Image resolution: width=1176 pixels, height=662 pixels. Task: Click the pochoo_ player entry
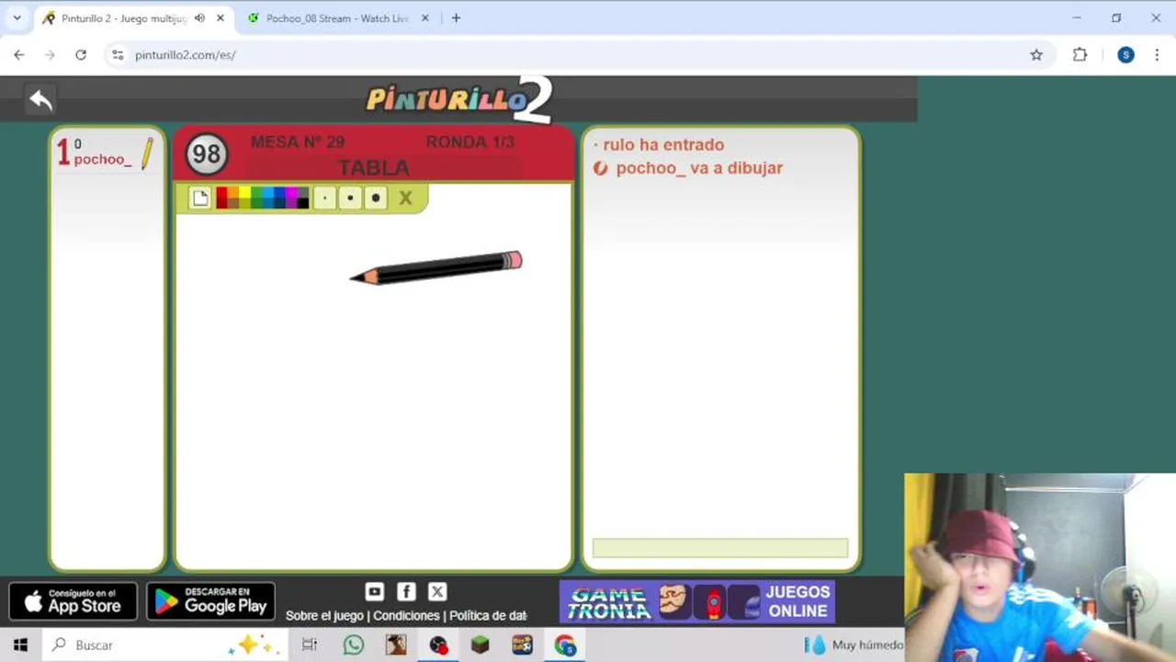106,152
